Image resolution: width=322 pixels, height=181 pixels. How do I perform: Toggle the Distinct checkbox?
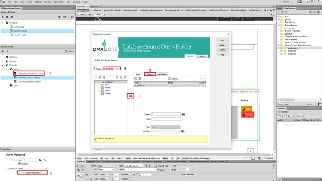tap(169, 78)
